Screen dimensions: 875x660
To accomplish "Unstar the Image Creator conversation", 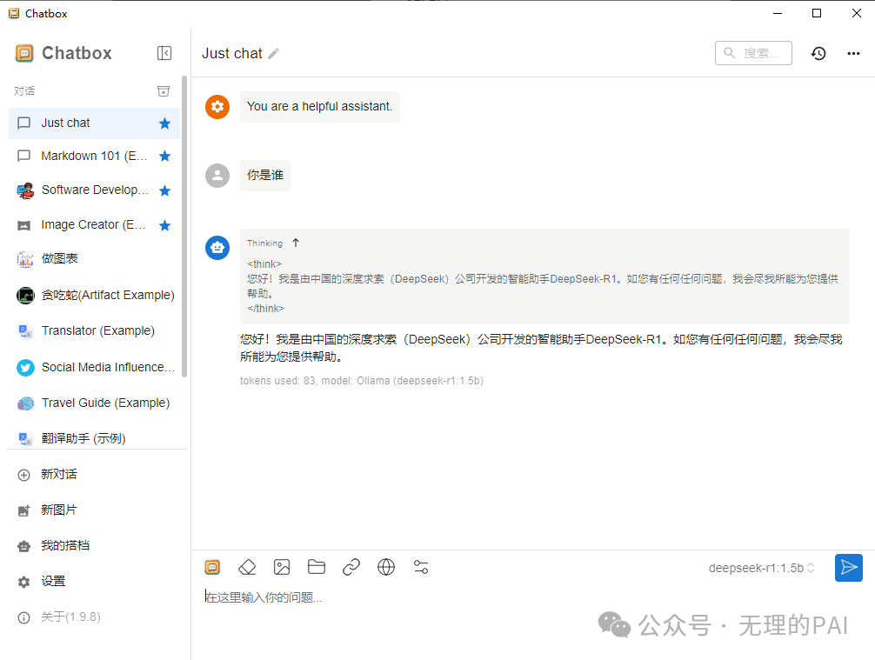I will click(x=164, y=225).
